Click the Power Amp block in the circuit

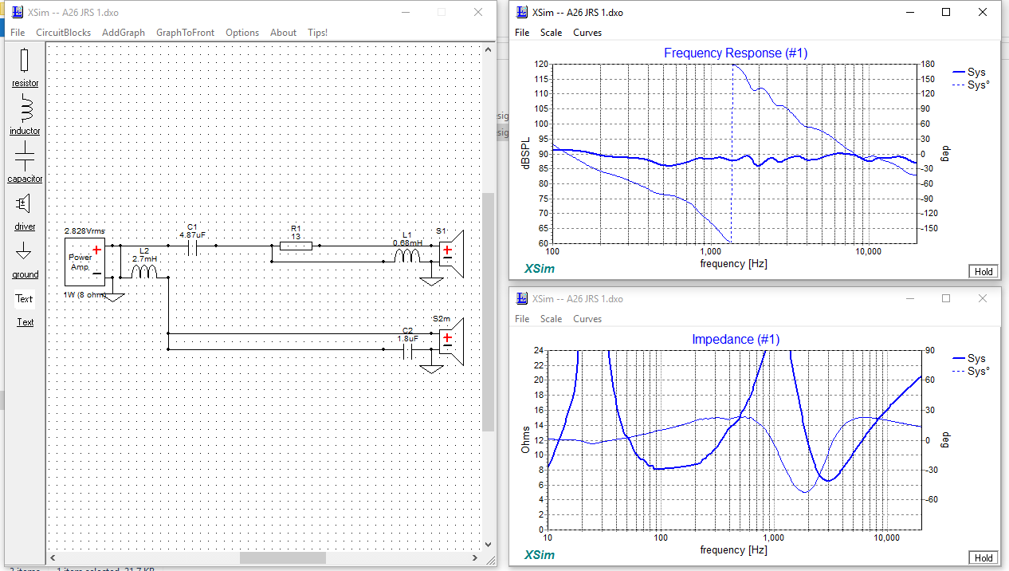[84, 262]
